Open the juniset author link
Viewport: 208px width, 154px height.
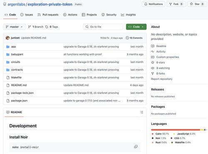pos(15,38)
